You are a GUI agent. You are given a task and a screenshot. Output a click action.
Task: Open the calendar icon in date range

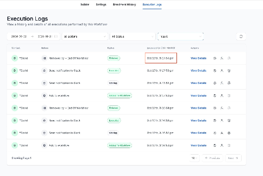click(56, 36)
